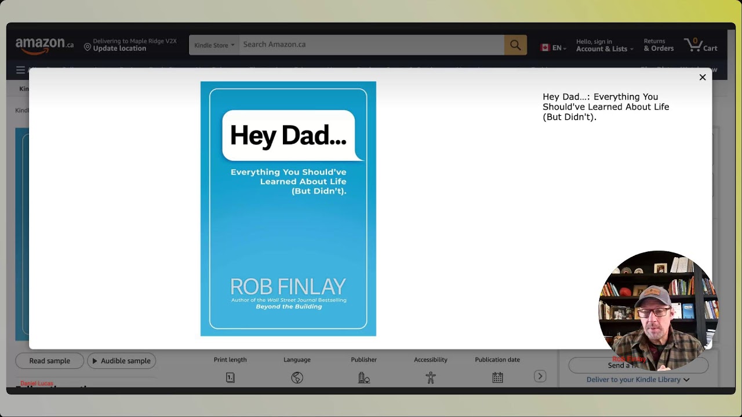Click next arrow in book details carousel
The width and height of the screenshot is (742, 417).
540,376
